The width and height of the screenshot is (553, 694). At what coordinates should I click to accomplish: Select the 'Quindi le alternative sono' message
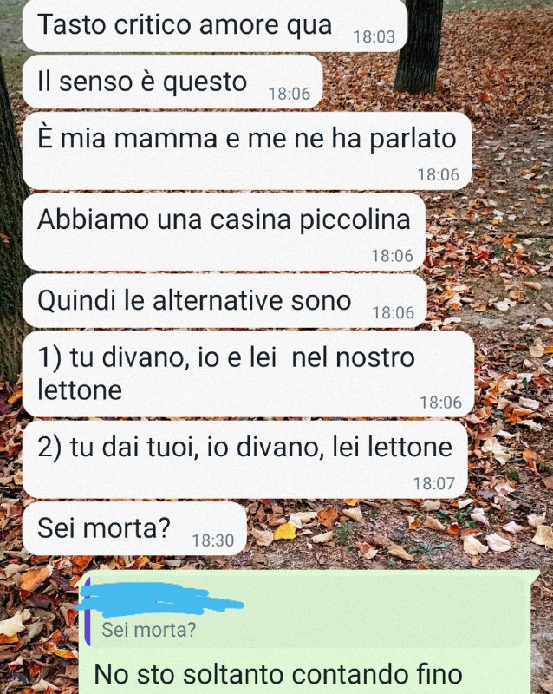(x=224, y=301)
